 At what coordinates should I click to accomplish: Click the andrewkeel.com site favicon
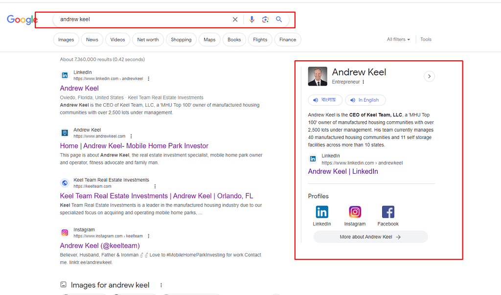tap(65, 133)
